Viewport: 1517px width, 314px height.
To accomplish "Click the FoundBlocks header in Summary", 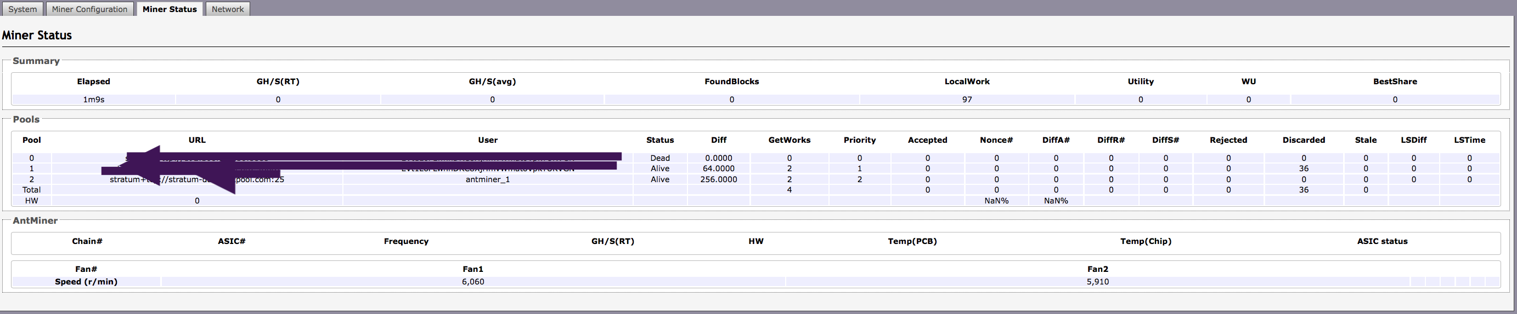I will [x=731, y=82].
